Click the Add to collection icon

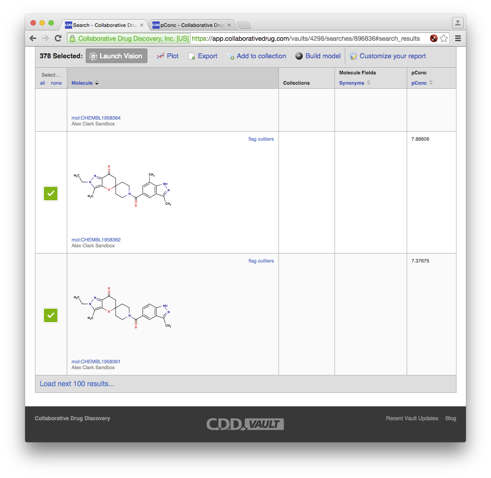(230, 56)
